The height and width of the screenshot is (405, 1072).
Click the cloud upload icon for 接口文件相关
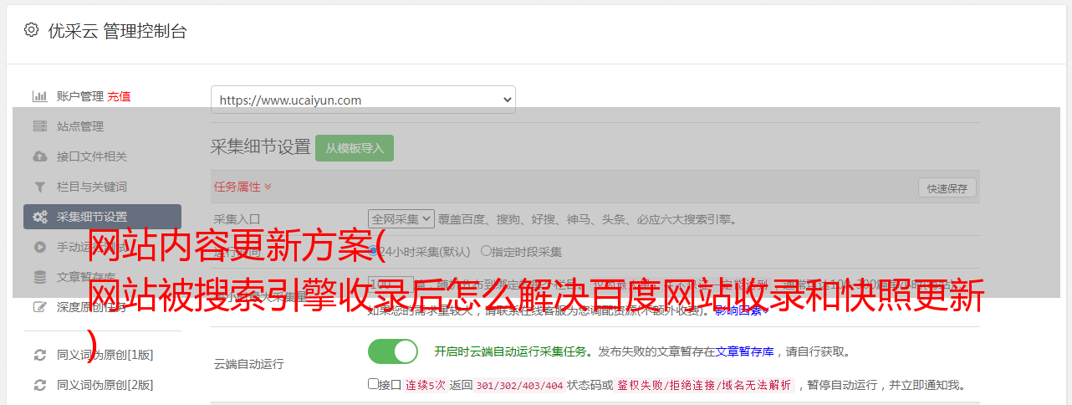[39, 156]
